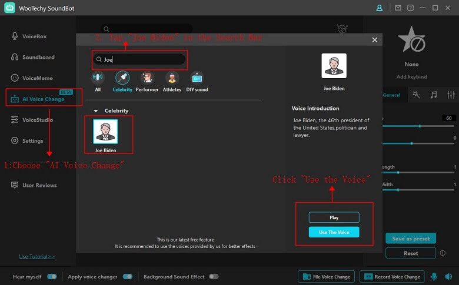The height and width of the screenshot is (285, 459).
Task: Open the Soundboard section
Action: [x=32, y=57]
